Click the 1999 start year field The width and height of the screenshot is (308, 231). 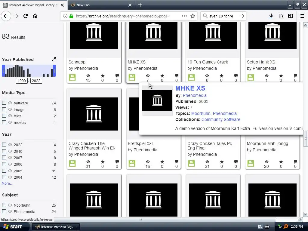(x=22, y=81)
